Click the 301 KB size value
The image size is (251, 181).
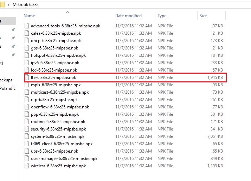(x=217, y=114)
